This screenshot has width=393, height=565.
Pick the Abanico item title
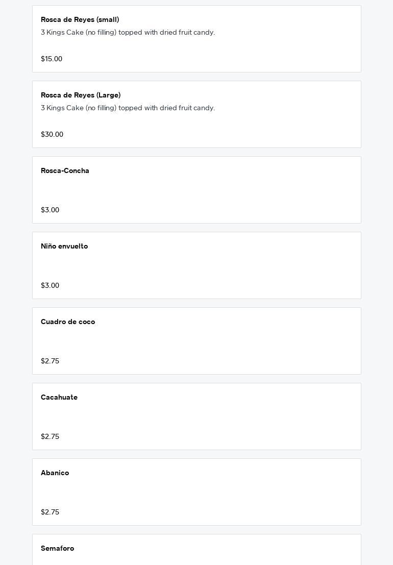point(55,473)
